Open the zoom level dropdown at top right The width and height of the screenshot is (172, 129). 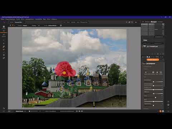coord(137,22)
